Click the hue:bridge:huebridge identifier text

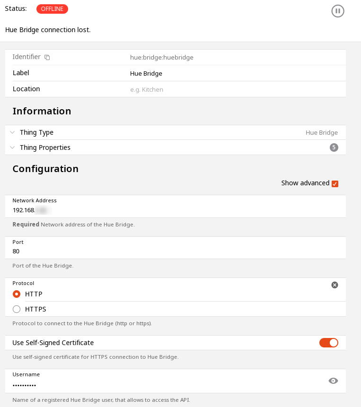162,57
